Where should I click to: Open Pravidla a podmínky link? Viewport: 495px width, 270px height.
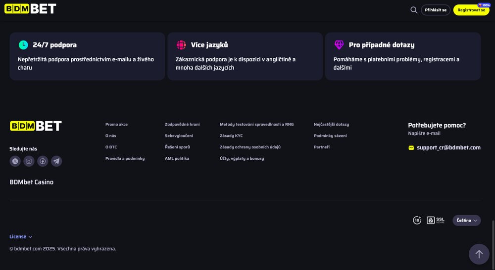(125, 159)
